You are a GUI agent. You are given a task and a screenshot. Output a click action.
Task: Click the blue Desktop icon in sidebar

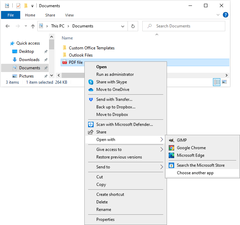[14, 51]
